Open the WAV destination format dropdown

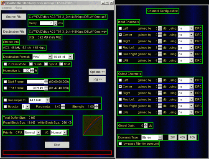coord(42,57)
